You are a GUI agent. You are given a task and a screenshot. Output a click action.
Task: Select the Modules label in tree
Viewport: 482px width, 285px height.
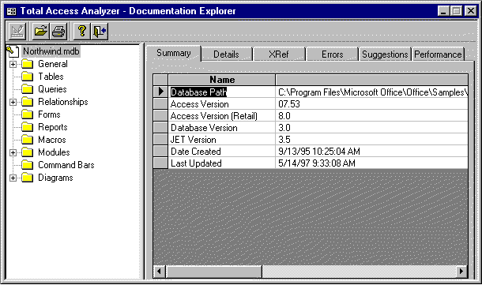[54, 152]
